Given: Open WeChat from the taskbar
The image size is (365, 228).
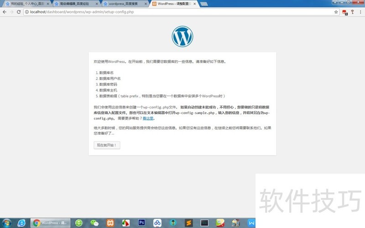Looking at the screenshot, I should click(x=94, y=223).
